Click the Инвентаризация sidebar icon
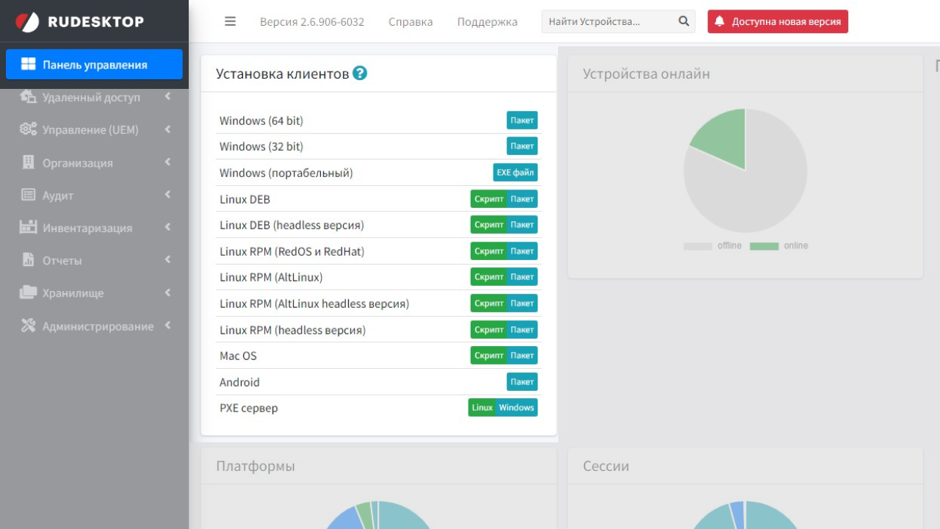Screen dimensions: 940x529 [28, 227]
